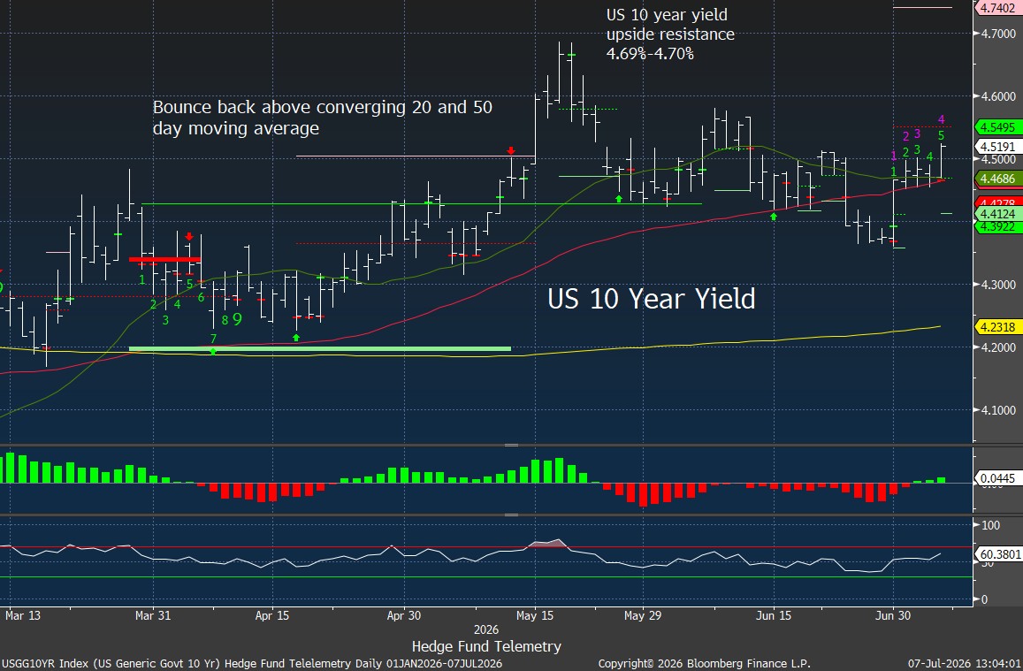Click the red down arrow above April count 5
Screen dimensions: 1023x671
188,237
